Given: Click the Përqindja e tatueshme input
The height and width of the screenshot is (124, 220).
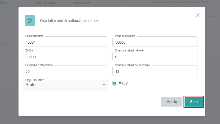Looking at the screenshot, I should point(65,71).
